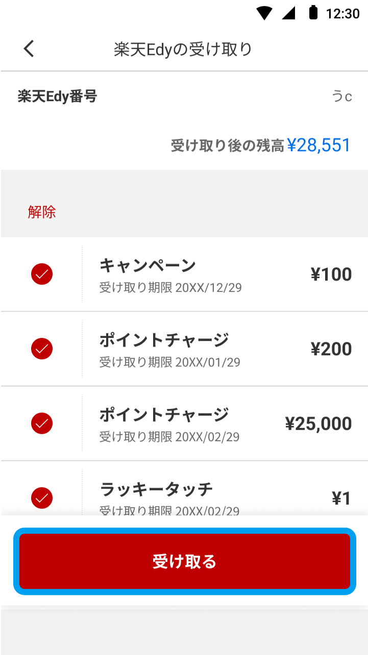Tap the Wi-Fi status icon

click(264, 13)
